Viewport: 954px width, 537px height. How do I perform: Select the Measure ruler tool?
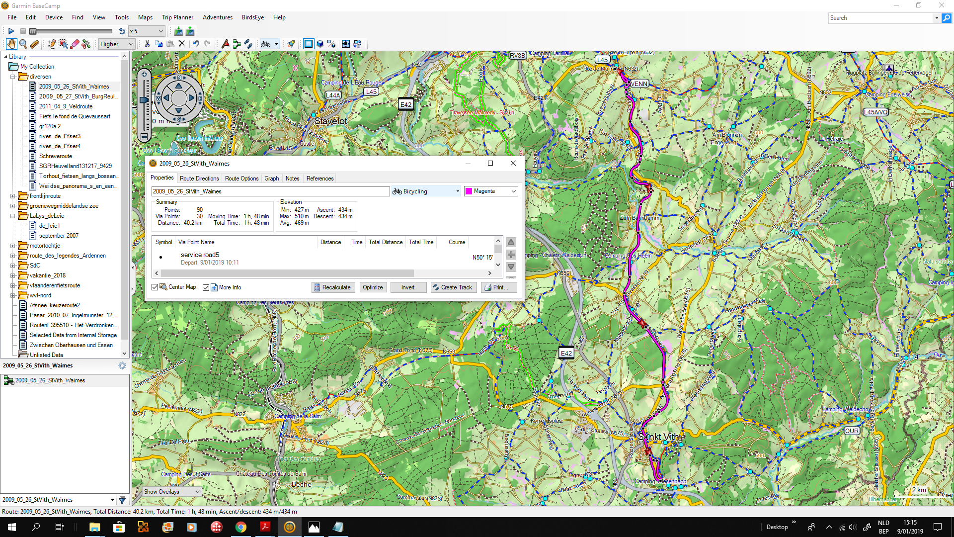(x=34, y=44)
